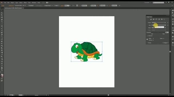Click the Trace button in Image Trace
This screenshot has height=97, width=174.
tap(166, 43)
